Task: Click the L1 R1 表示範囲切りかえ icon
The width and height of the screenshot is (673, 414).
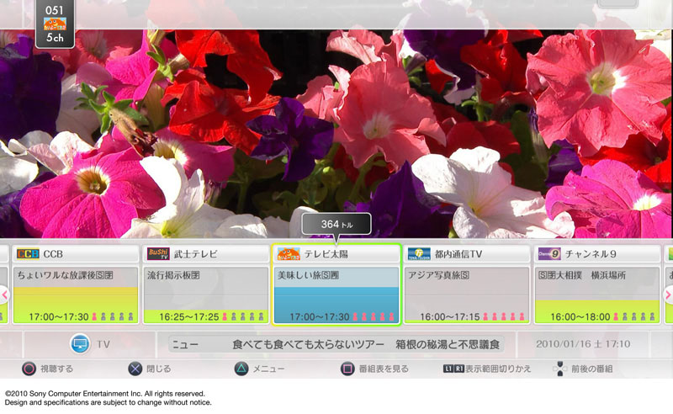Action: (x=453, y=369)
